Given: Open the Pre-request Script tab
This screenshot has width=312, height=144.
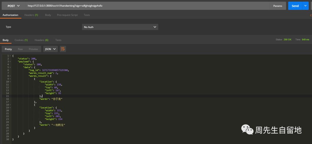Looking at the screenshot, I should point(67,15).
